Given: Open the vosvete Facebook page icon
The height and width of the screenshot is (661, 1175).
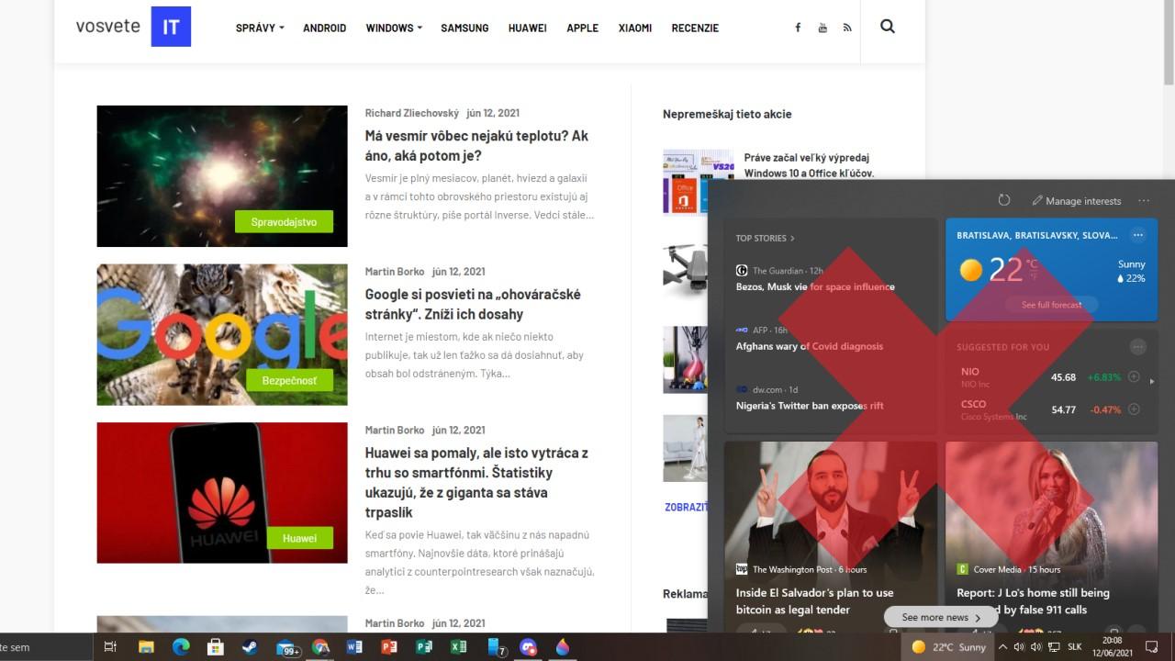Looking at the screenshot, I should [798, 28].
